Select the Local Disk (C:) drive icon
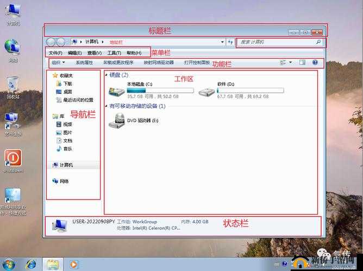363x271 pixels. [117, 92]
